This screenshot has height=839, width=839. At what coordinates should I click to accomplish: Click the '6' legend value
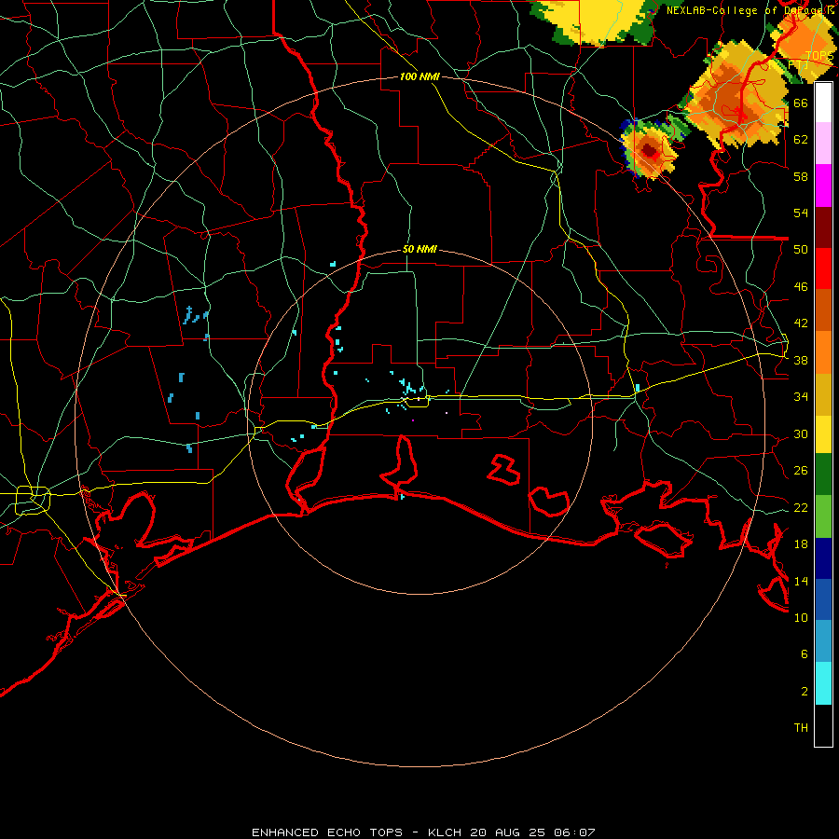(x=804, y=654)
